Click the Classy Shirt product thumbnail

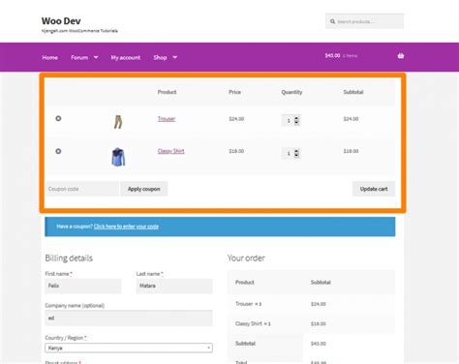pyautogui.click(x=118, y=157)
